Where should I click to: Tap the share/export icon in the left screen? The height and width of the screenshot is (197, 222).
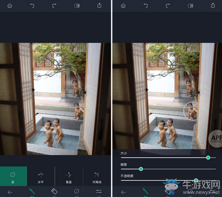99,5
